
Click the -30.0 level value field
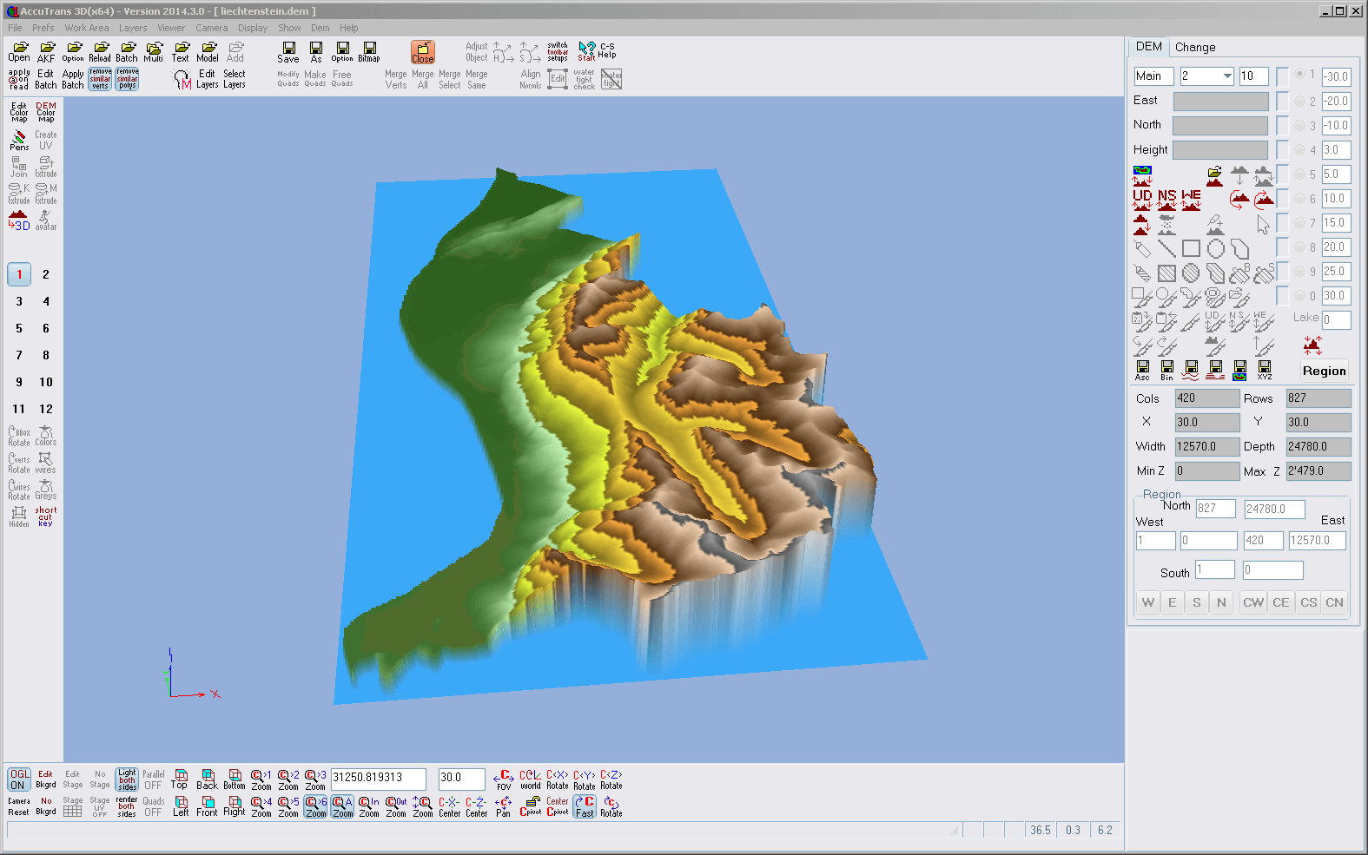(x=1337, y=76)
